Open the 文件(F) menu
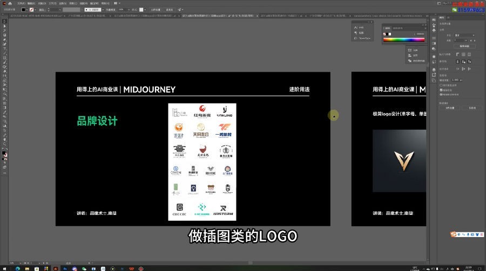486x271 pixels. pyautogui.click(x=22, y=3)
